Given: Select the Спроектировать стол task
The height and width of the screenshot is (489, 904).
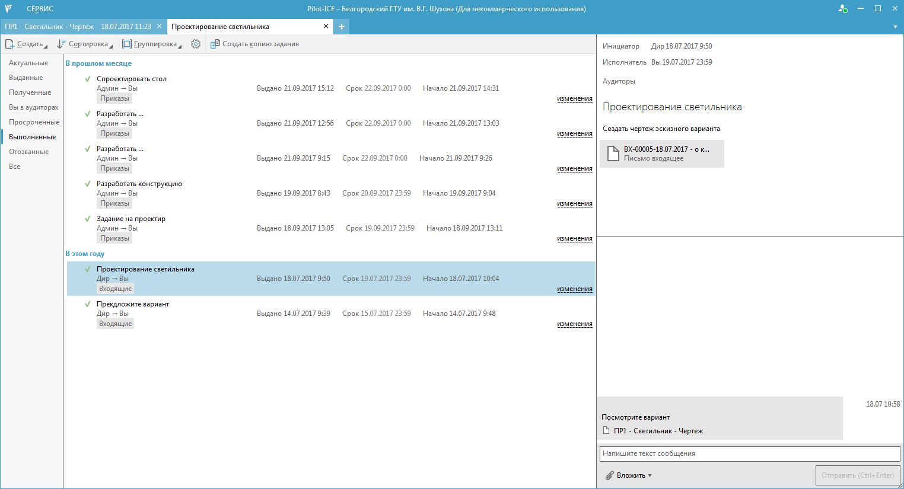Looking at the screenshot, I should (x=331, y=88).
